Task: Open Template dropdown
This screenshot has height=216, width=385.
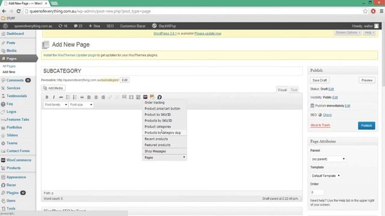Action: [325, 176]
